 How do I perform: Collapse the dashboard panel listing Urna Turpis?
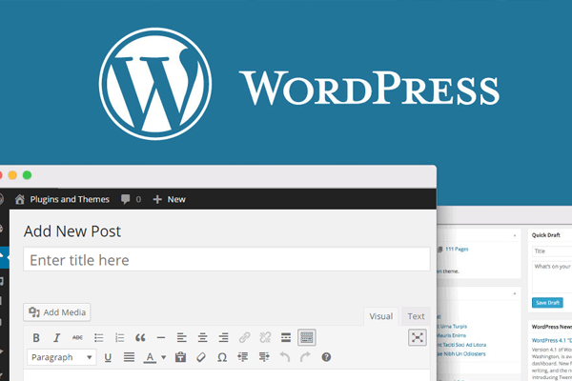pyautogui.click(x=515, y=293)
